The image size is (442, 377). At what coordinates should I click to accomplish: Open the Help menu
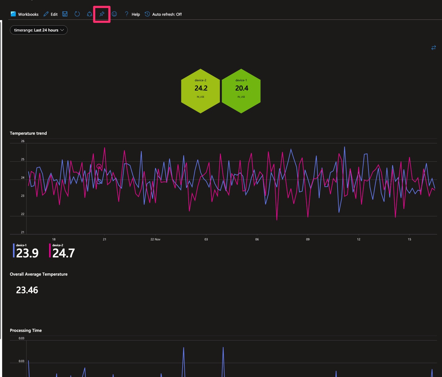point(132,14)
